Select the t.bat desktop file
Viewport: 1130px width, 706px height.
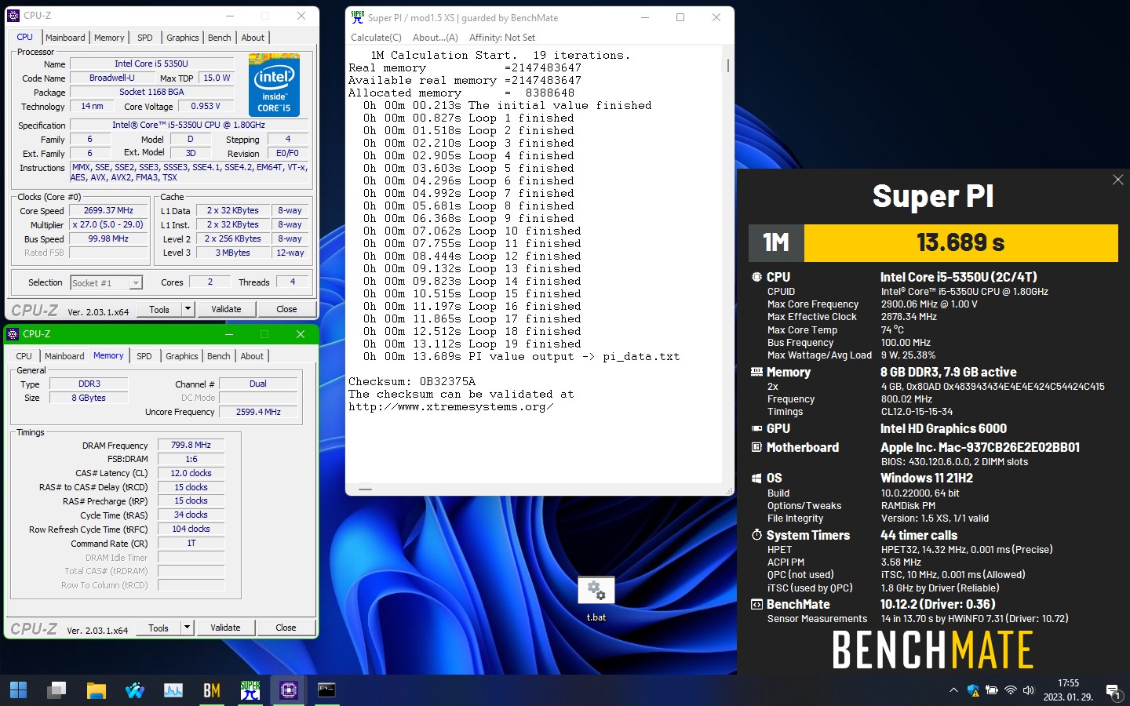coord(596,599)
